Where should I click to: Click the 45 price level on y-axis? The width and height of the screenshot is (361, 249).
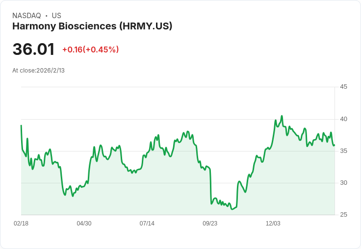tap(343, 87)
